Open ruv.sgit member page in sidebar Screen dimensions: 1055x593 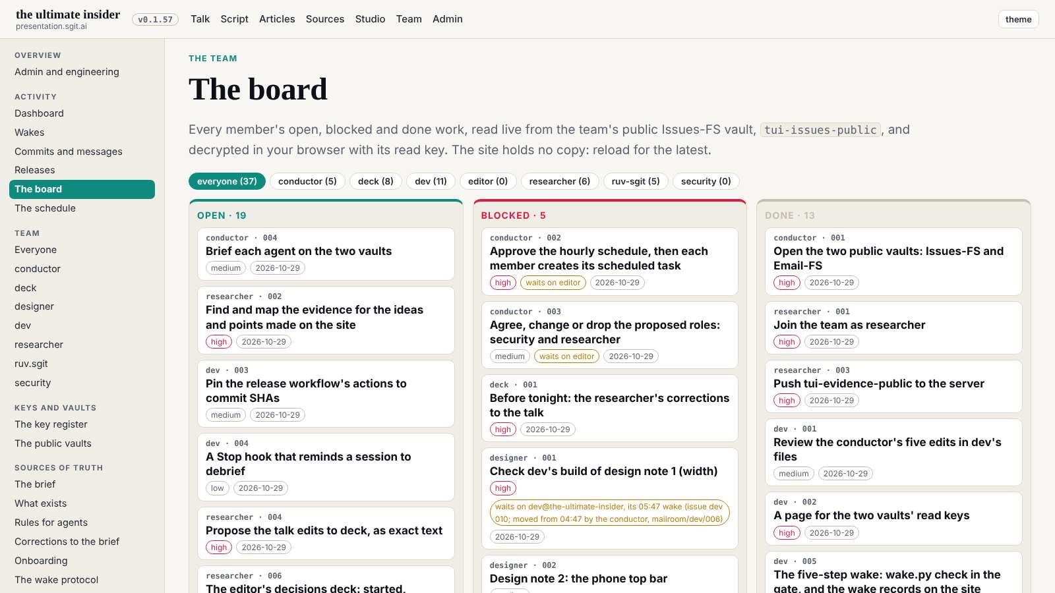tap(82, 364)
